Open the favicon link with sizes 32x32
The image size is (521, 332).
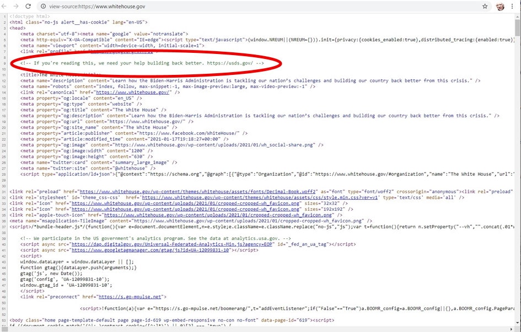pyautogui.click(x=185, y=203)
